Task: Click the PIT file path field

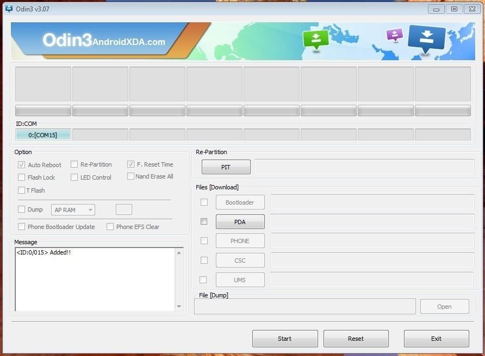Action: (364, 167)
